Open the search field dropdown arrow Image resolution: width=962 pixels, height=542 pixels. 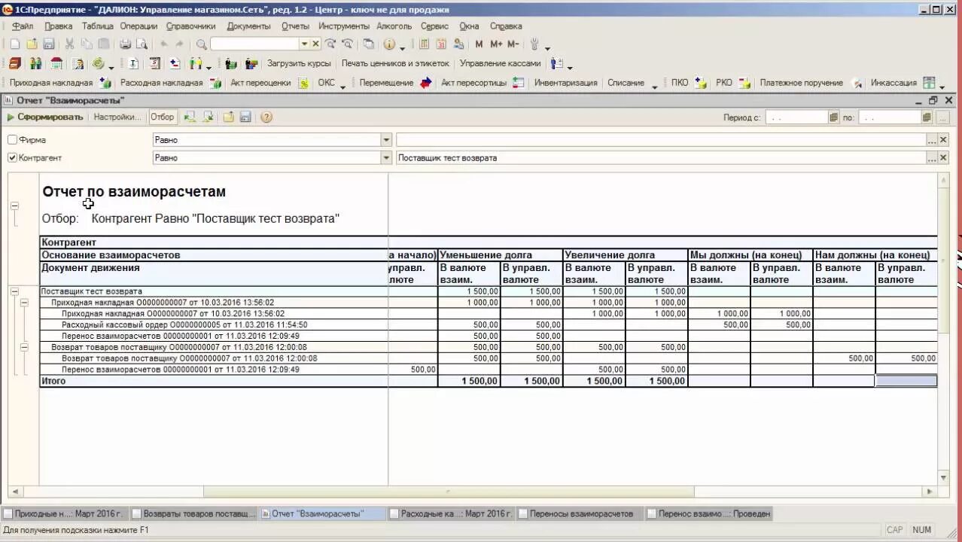pyautogui.click(x=304, y=44)
